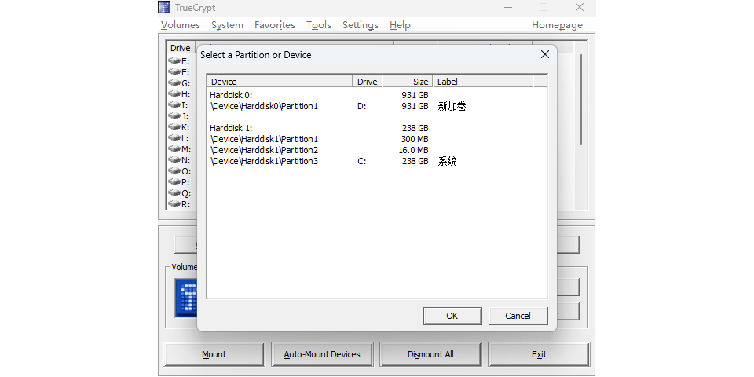Select \Device\Harddisk0\Partition1 row
Image resolution: width=754 pixels, height=377 pixels.
click(378, 106)
